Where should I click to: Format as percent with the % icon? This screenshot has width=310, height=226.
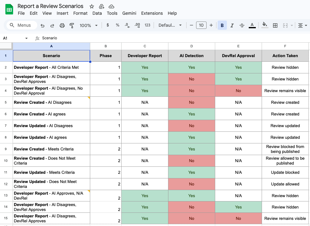pyautogui.click(x=117, y=25)
